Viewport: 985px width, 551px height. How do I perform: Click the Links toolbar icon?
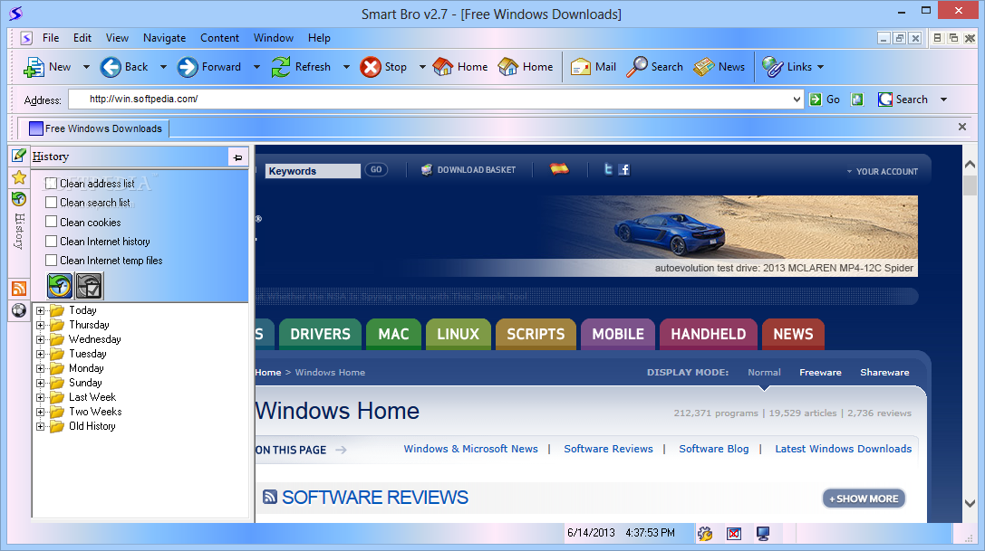click(772, 67)
